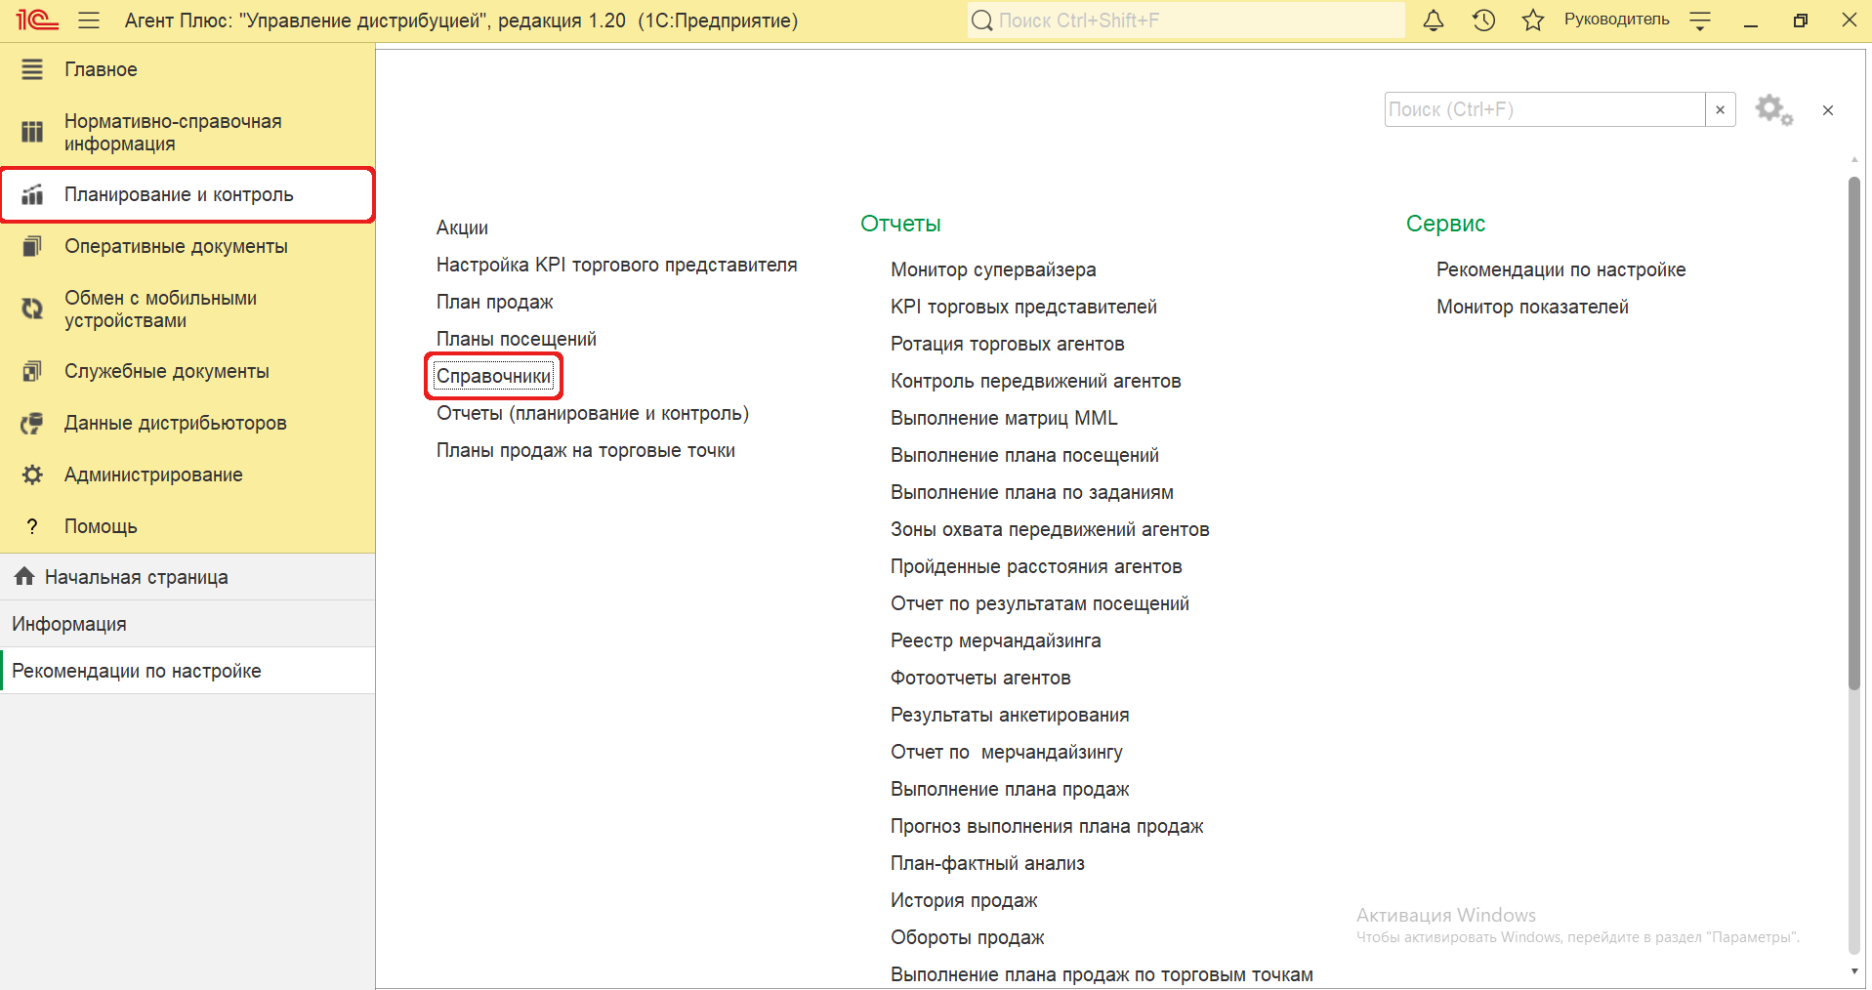Screen dimensions: 1872x990
Task: Click the scrollbar down arrow
Action: click(1853, 971)
